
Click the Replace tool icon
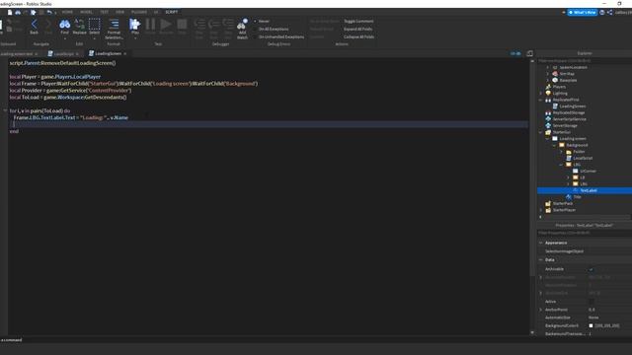click(x=79, y=24)
